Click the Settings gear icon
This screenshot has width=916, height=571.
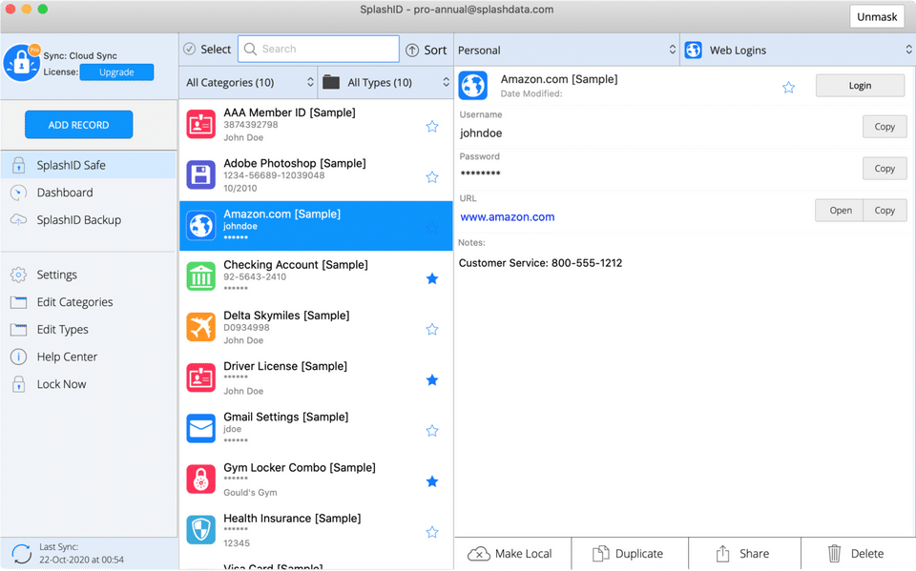click(x=19, y=275)
